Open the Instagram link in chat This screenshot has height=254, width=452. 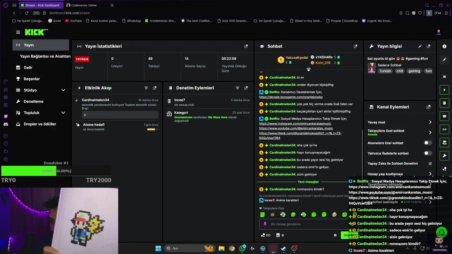[x=295, y=123]
